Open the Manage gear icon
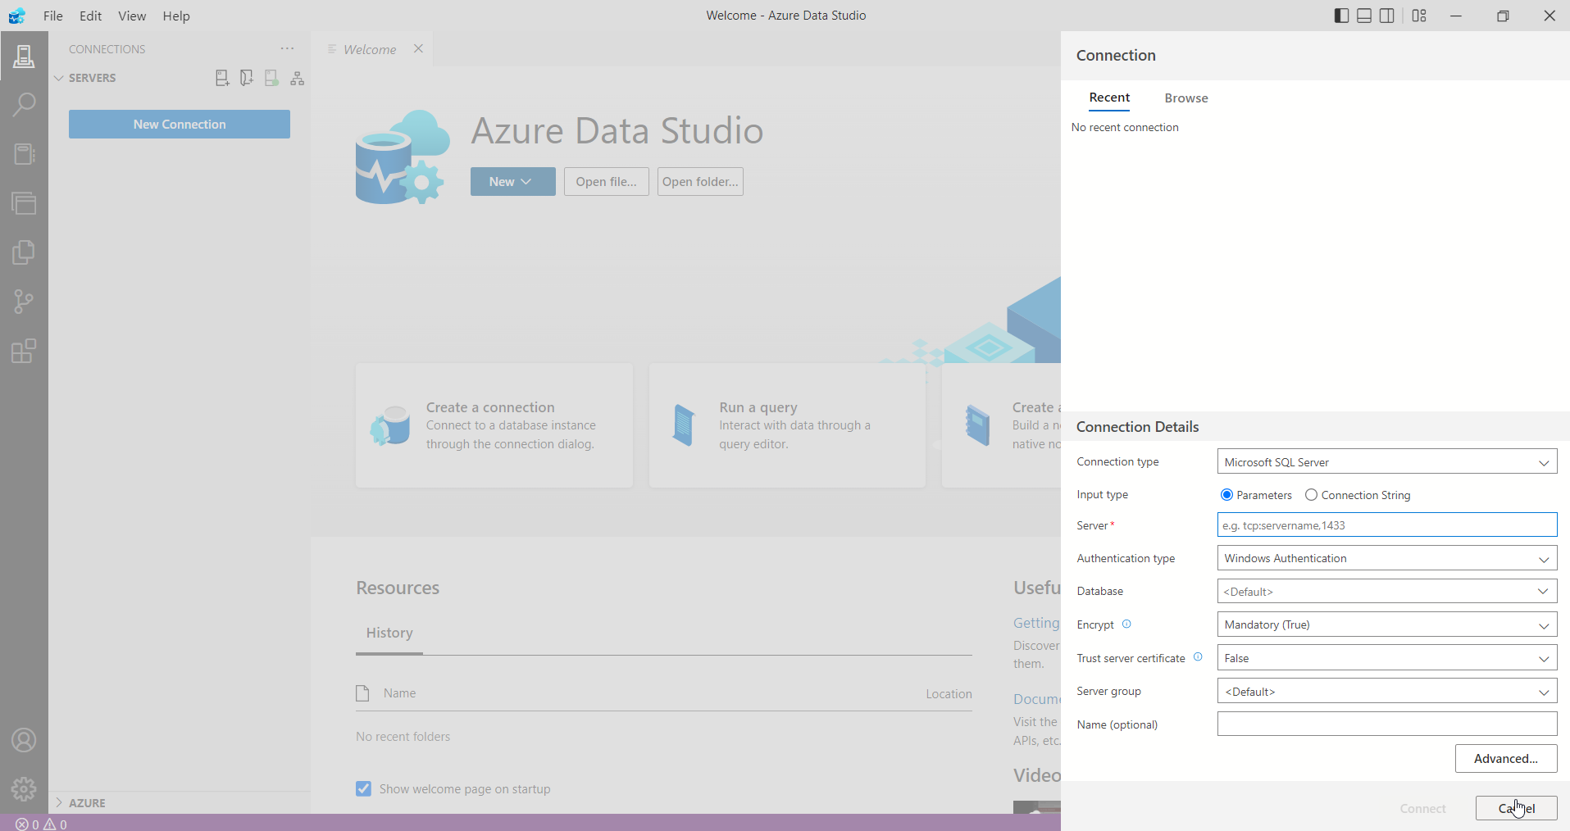Viewport: 1570px width, 831px height. click(24, 789)
